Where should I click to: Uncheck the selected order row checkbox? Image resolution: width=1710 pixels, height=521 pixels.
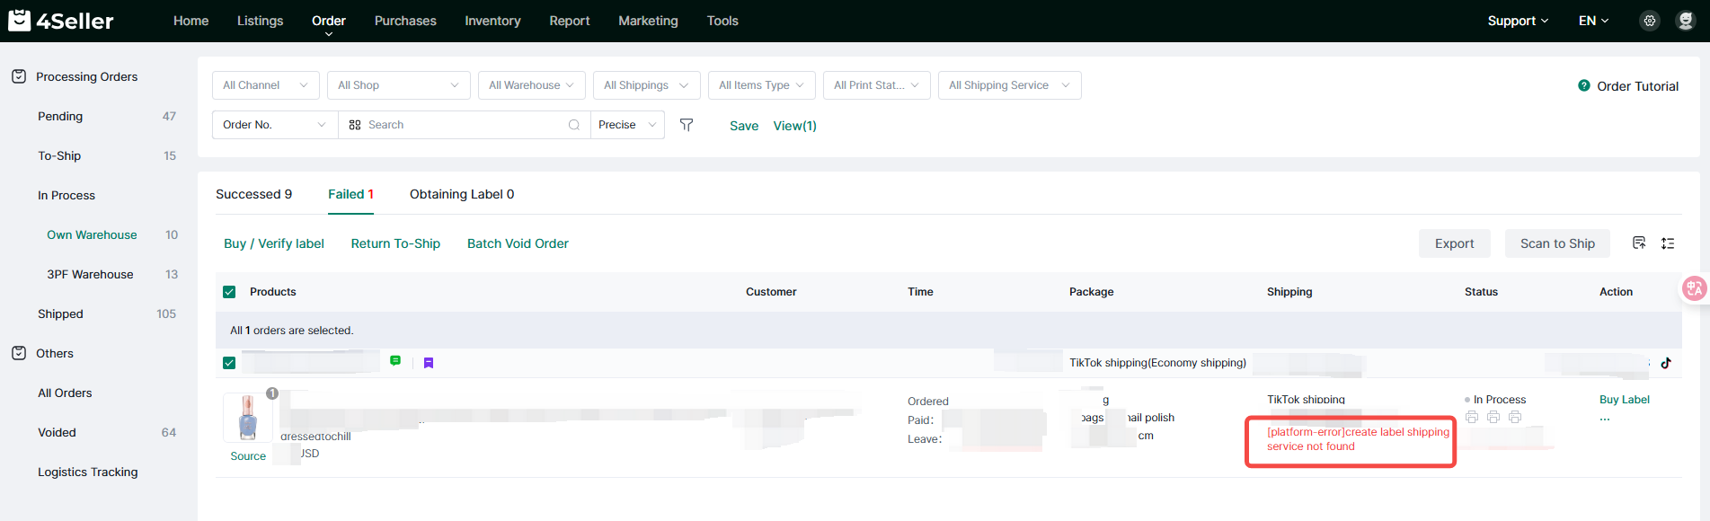pyautogui.click(x=229, y=363)
